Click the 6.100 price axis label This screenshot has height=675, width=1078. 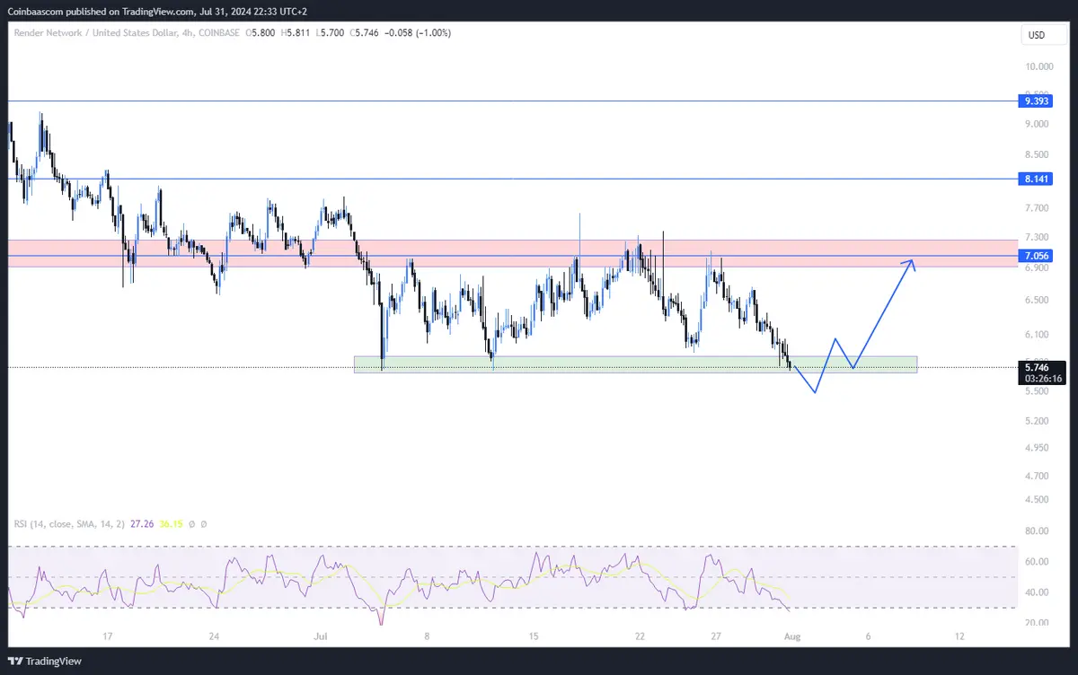[1037, 335]
